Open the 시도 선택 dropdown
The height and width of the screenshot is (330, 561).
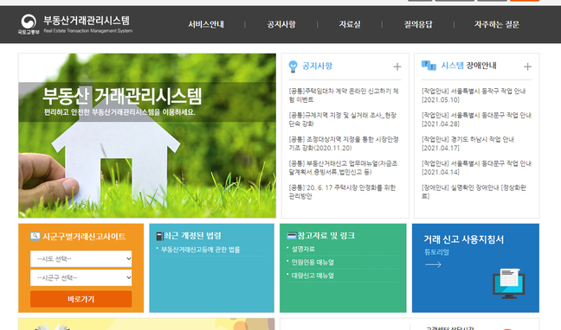(81, 259)
